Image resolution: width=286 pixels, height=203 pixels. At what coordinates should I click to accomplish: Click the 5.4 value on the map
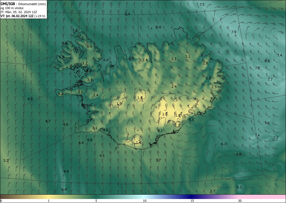click(127, 14)
